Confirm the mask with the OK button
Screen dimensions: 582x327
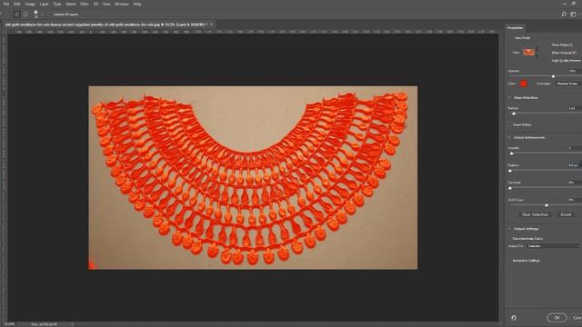(x=557, y=318)
